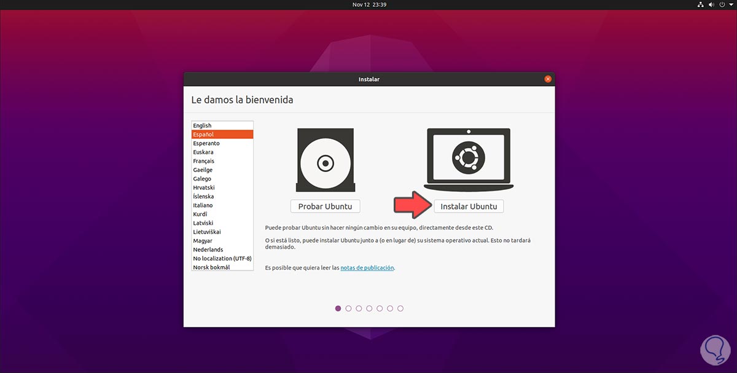The height and width of the screenshot is (373, 737).
Task: Choose Gaeilge from the language list
Action: pos(222,170)
